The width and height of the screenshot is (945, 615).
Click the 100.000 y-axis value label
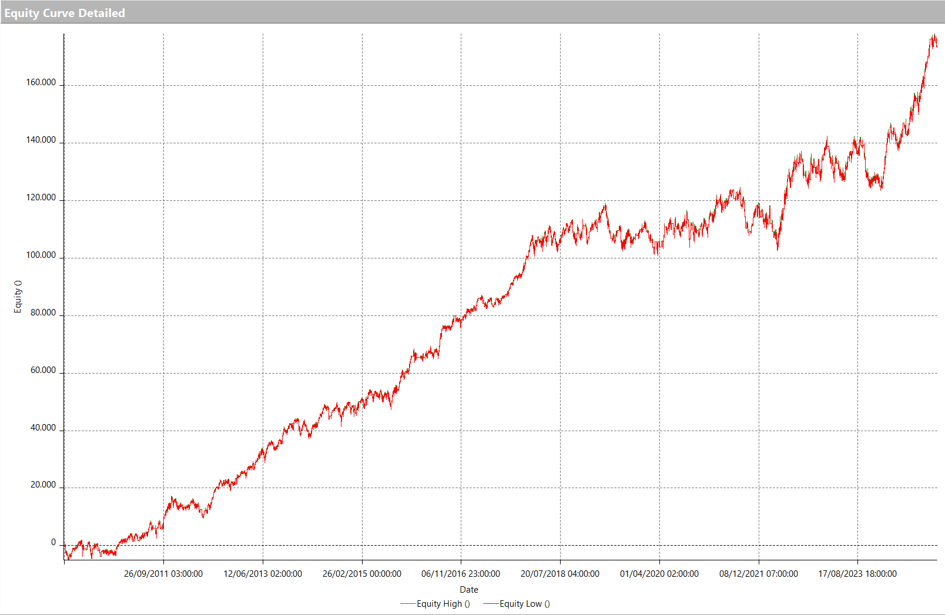tap(41, 256)
